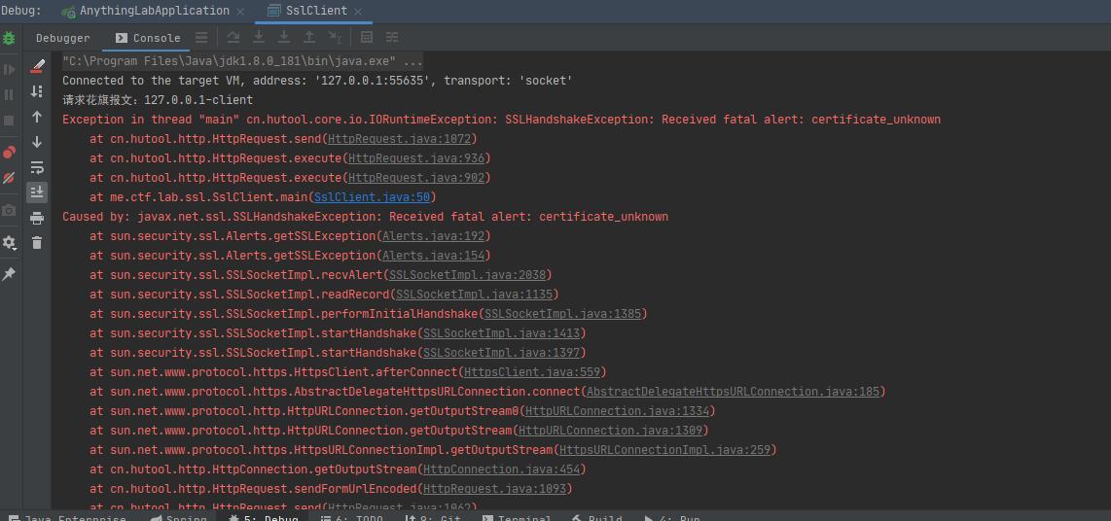The width and height of the screenshot is (1111, 521).
Task: Open Alerts.java:192 link
Action: 433,236
